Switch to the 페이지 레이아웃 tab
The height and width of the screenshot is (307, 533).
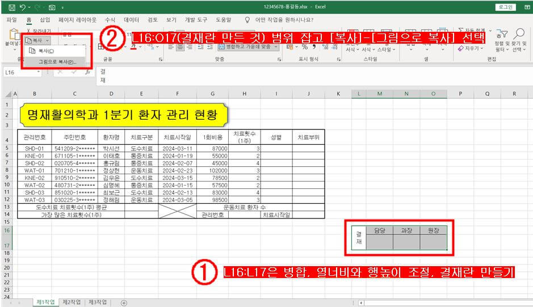(x=78, y=20)
